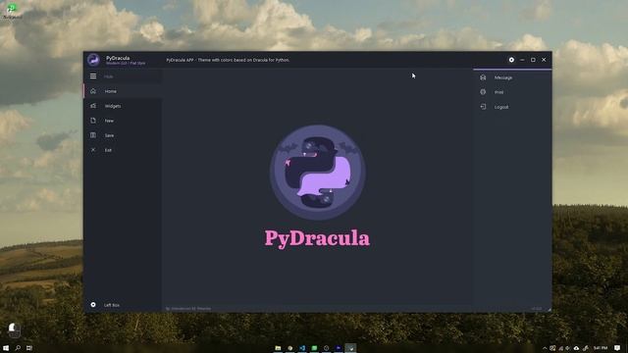Choose Print in the right panel

pos(512,92)
